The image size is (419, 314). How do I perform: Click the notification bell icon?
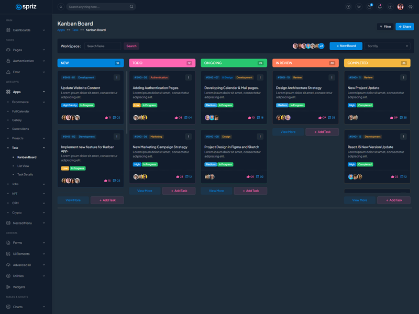pos(380,7)
